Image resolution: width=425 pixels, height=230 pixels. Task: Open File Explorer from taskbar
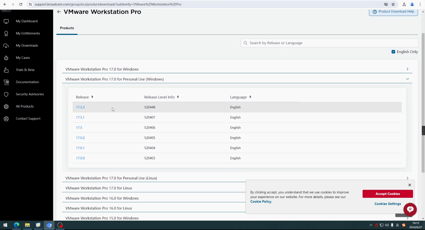[27, 225]
